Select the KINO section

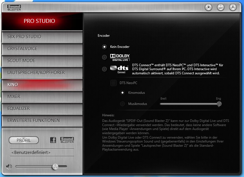pos(42,85)
